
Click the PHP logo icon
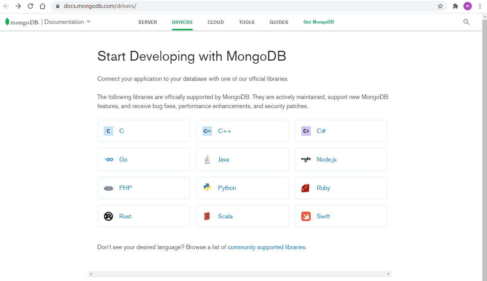pyautogui.click(x=108, y=188)
